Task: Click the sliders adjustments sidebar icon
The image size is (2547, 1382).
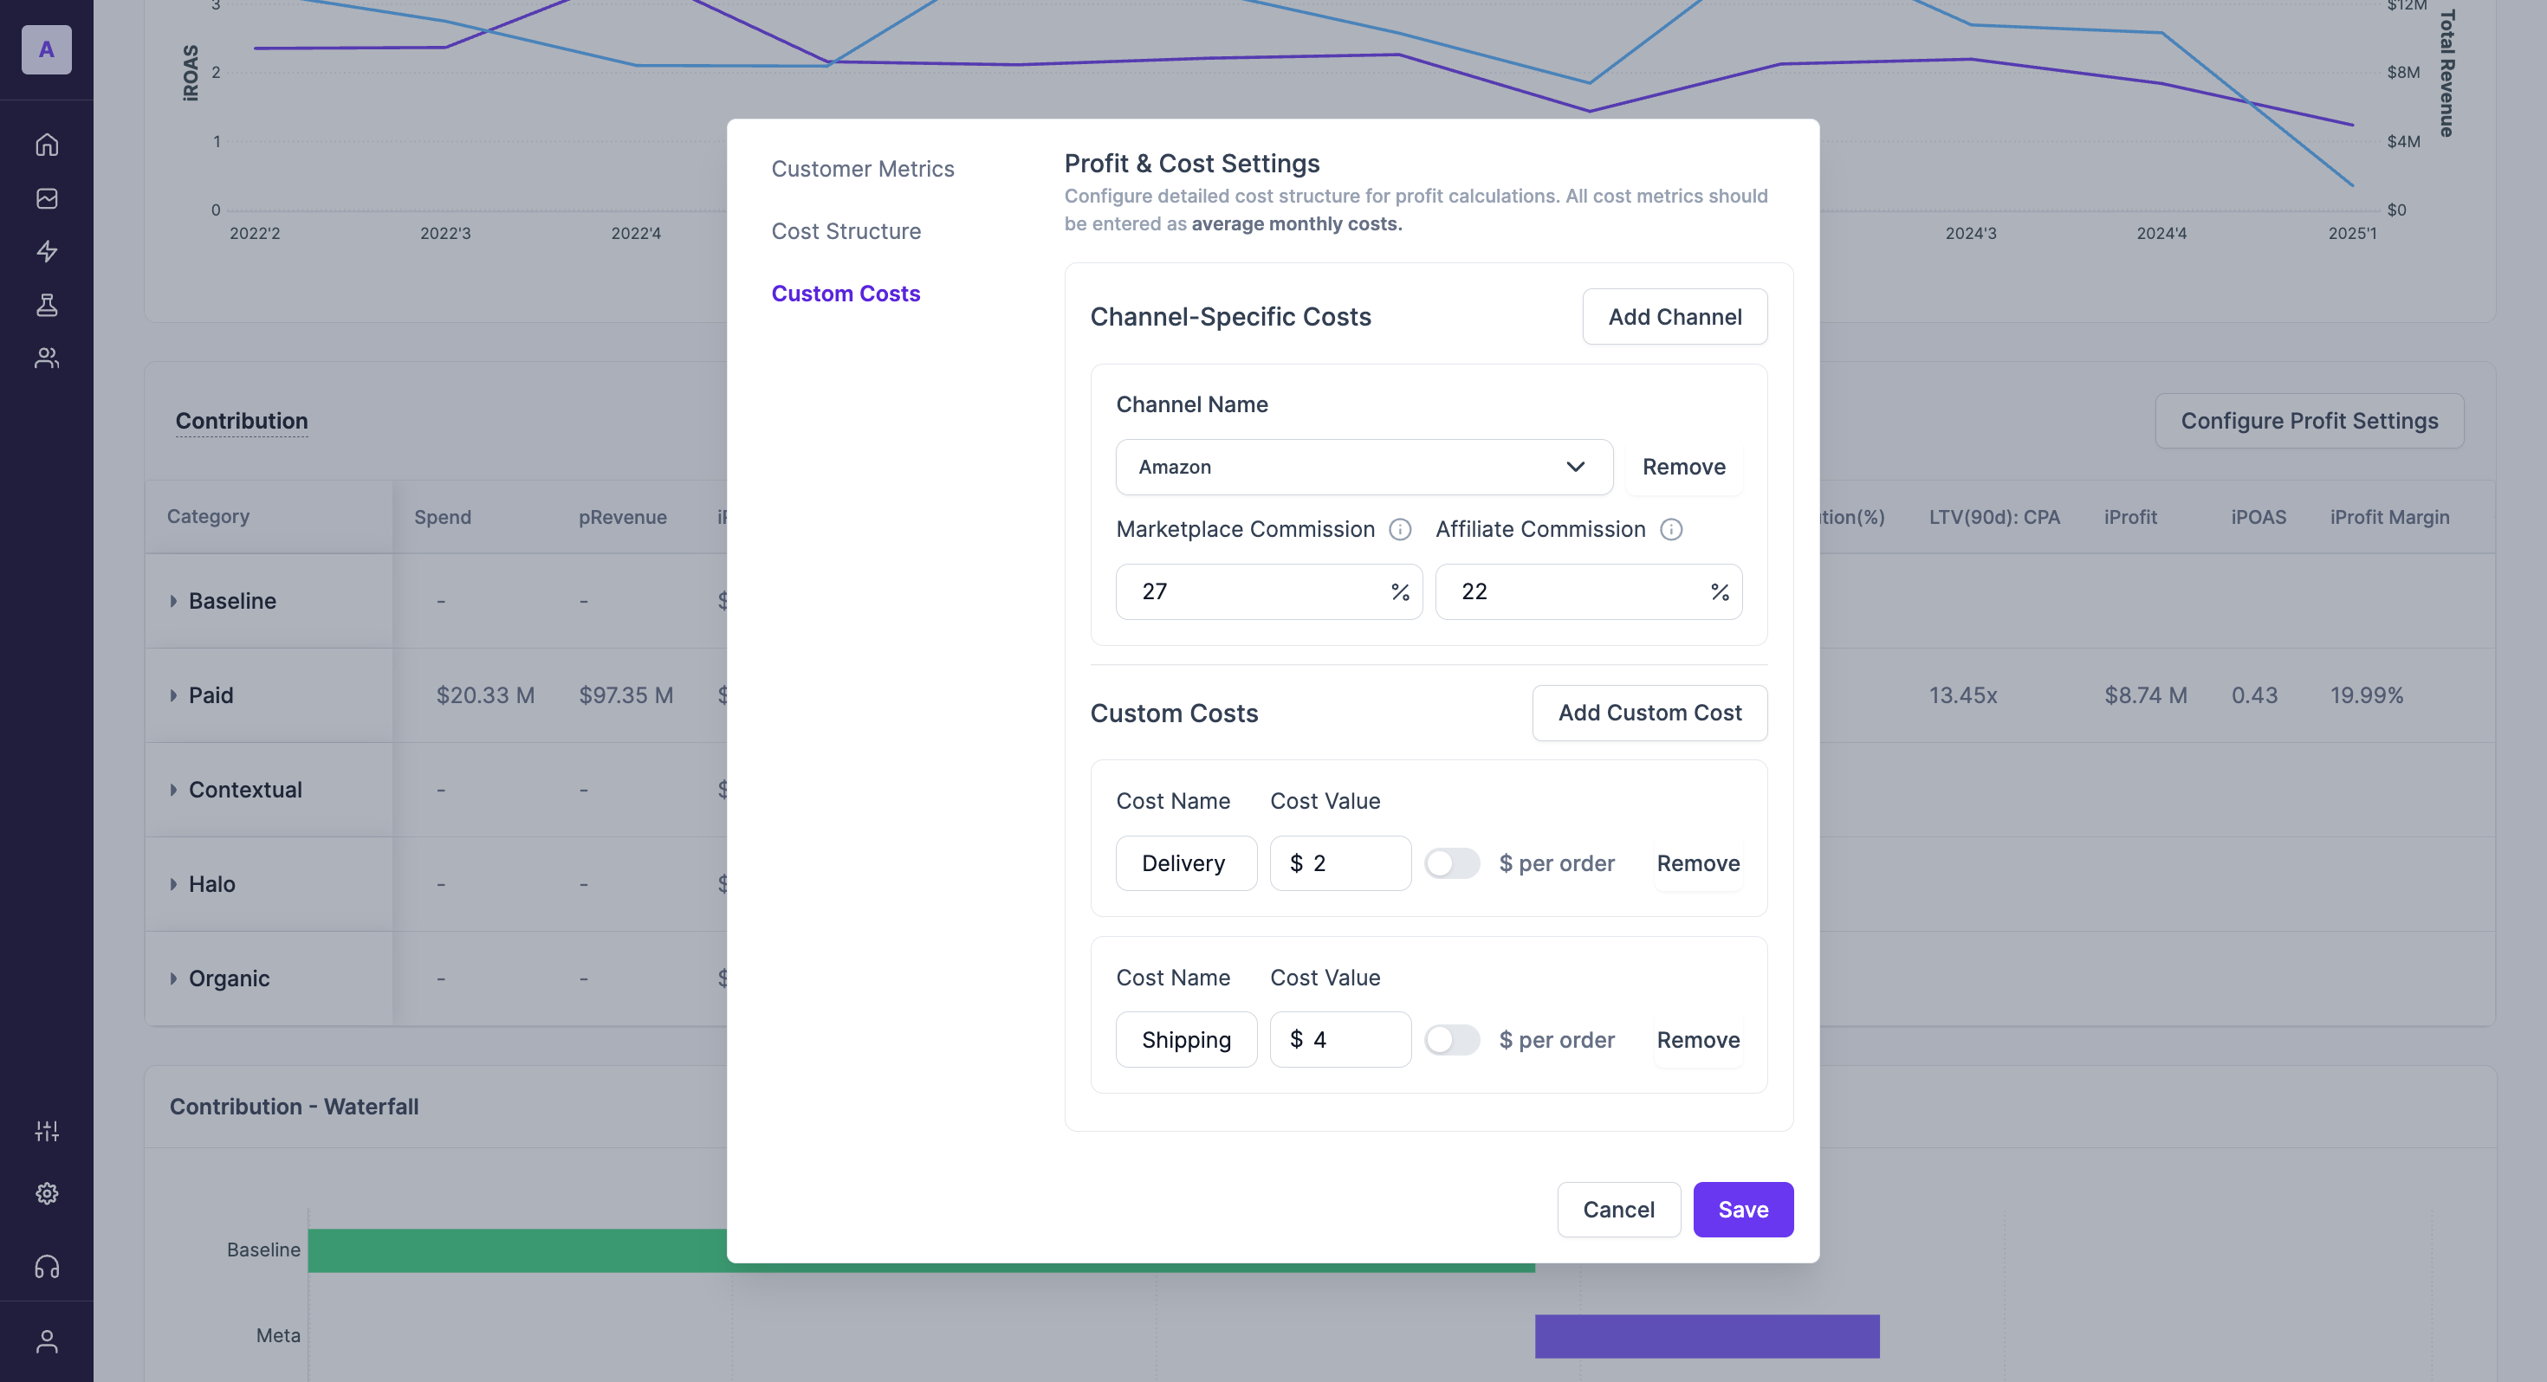Action: tap(47, 1130)
